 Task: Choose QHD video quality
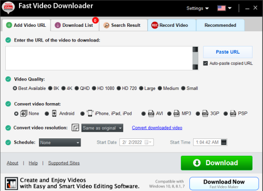[77, 88]
